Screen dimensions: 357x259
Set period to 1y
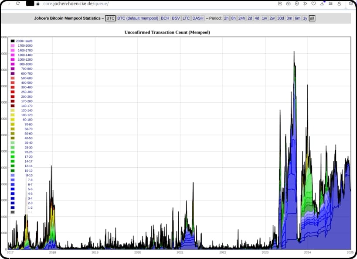pos(305,18)
